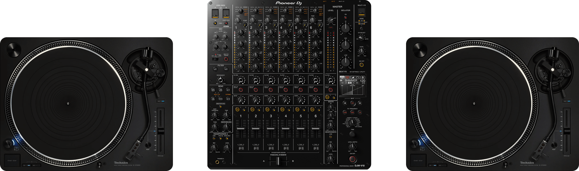Choose EXT 2 external send
Screen dimensions: 579x171
click(228, 99)
